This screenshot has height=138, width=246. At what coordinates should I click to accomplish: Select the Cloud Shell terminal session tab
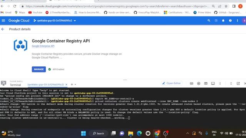point(46,84)
